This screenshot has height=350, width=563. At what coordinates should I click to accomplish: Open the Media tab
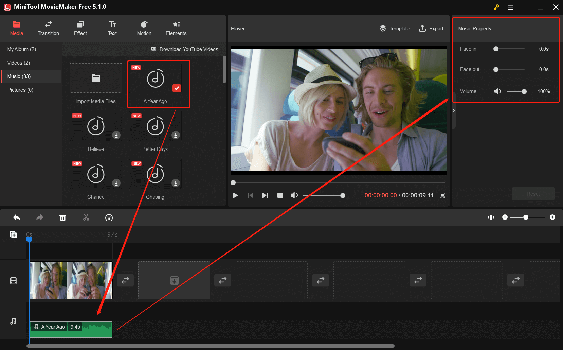16,28
